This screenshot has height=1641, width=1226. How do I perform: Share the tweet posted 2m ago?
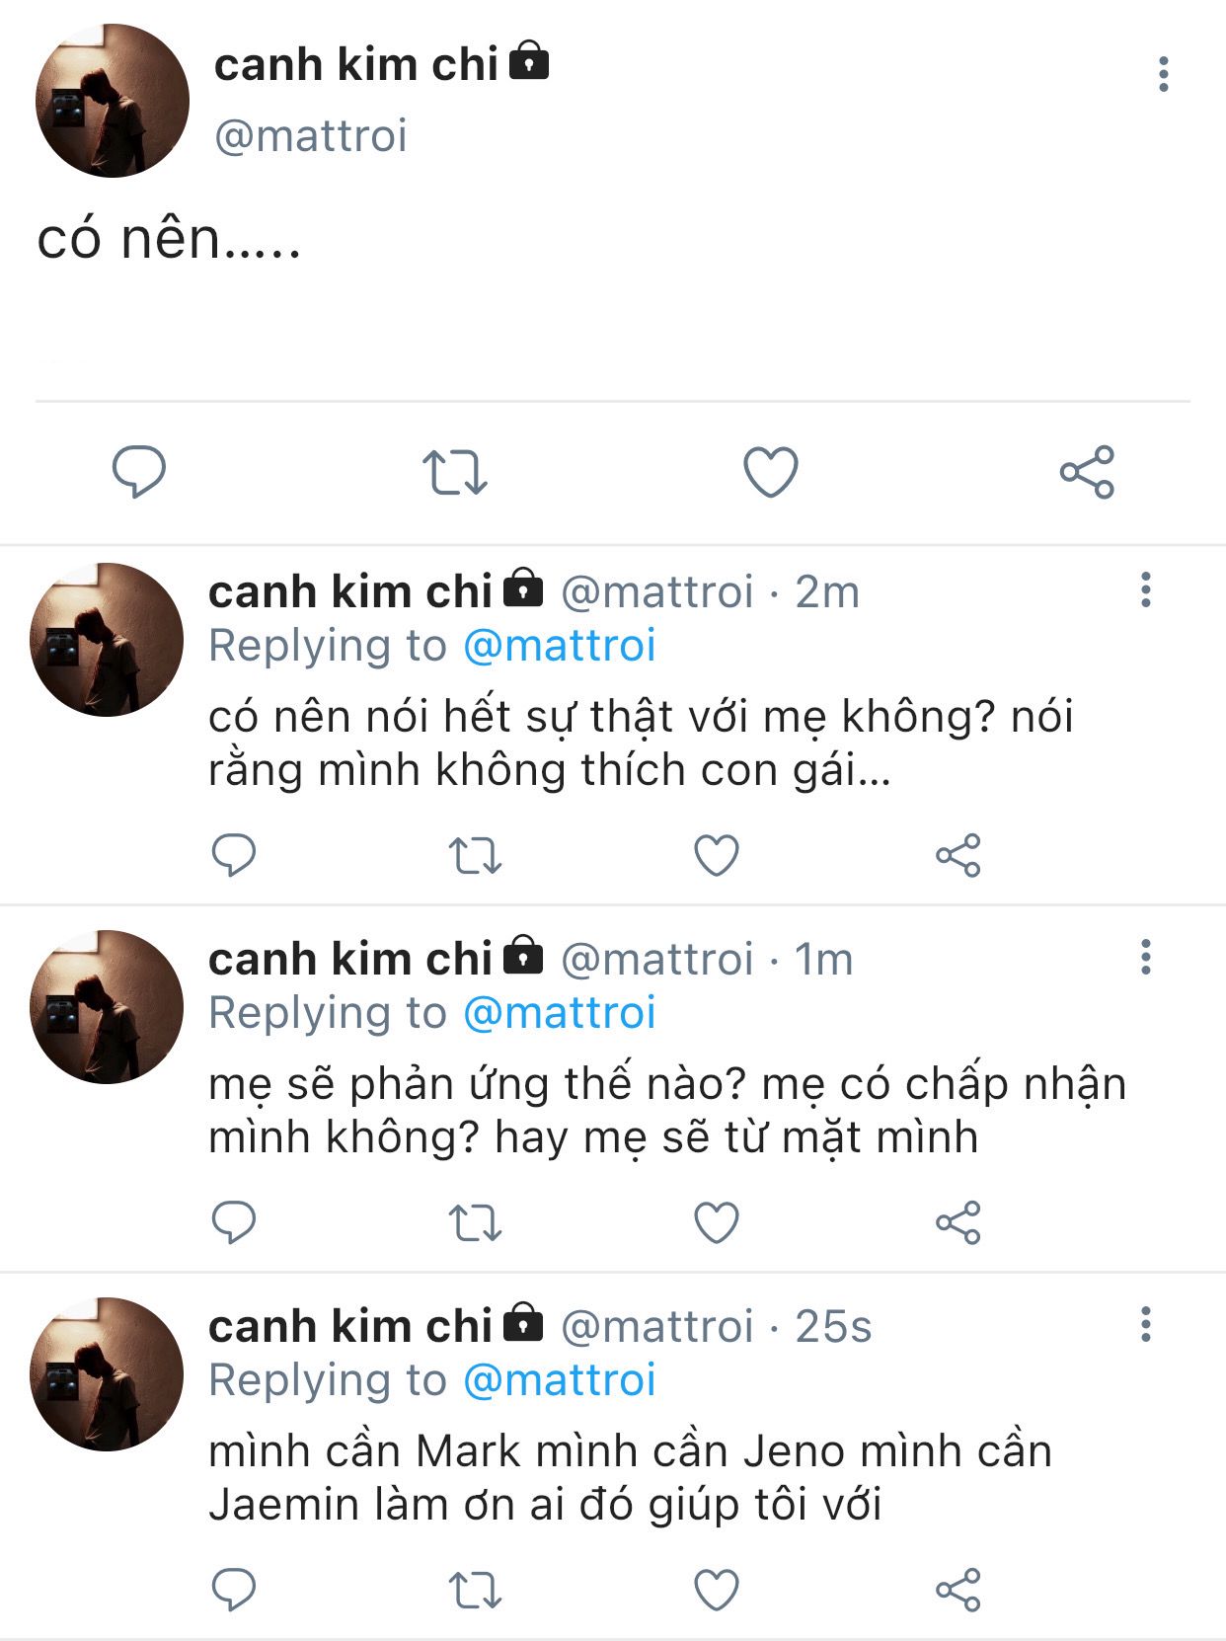coord(958,856)
